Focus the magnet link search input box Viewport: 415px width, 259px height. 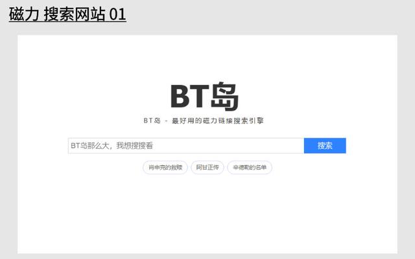tap(185, 146)
